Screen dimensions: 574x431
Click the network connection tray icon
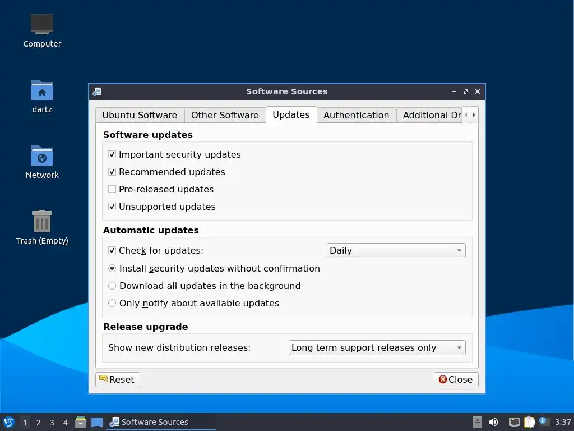515,422
